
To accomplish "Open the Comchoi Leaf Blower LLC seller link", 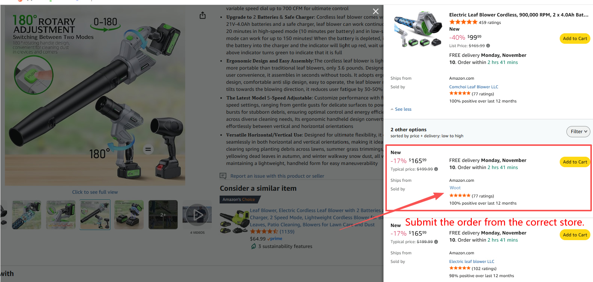I will coord(473,87).
